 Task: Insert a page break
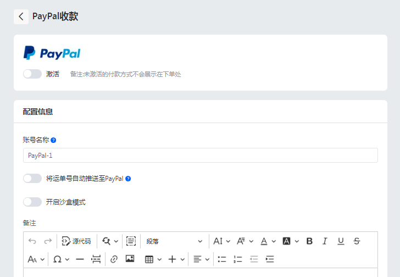(96, 259)
